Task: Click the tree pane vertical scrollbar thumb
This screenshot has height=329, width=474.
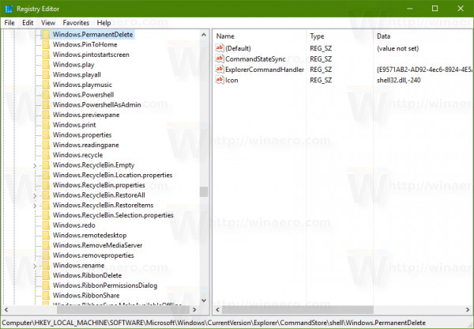Action: pos(204,192)
